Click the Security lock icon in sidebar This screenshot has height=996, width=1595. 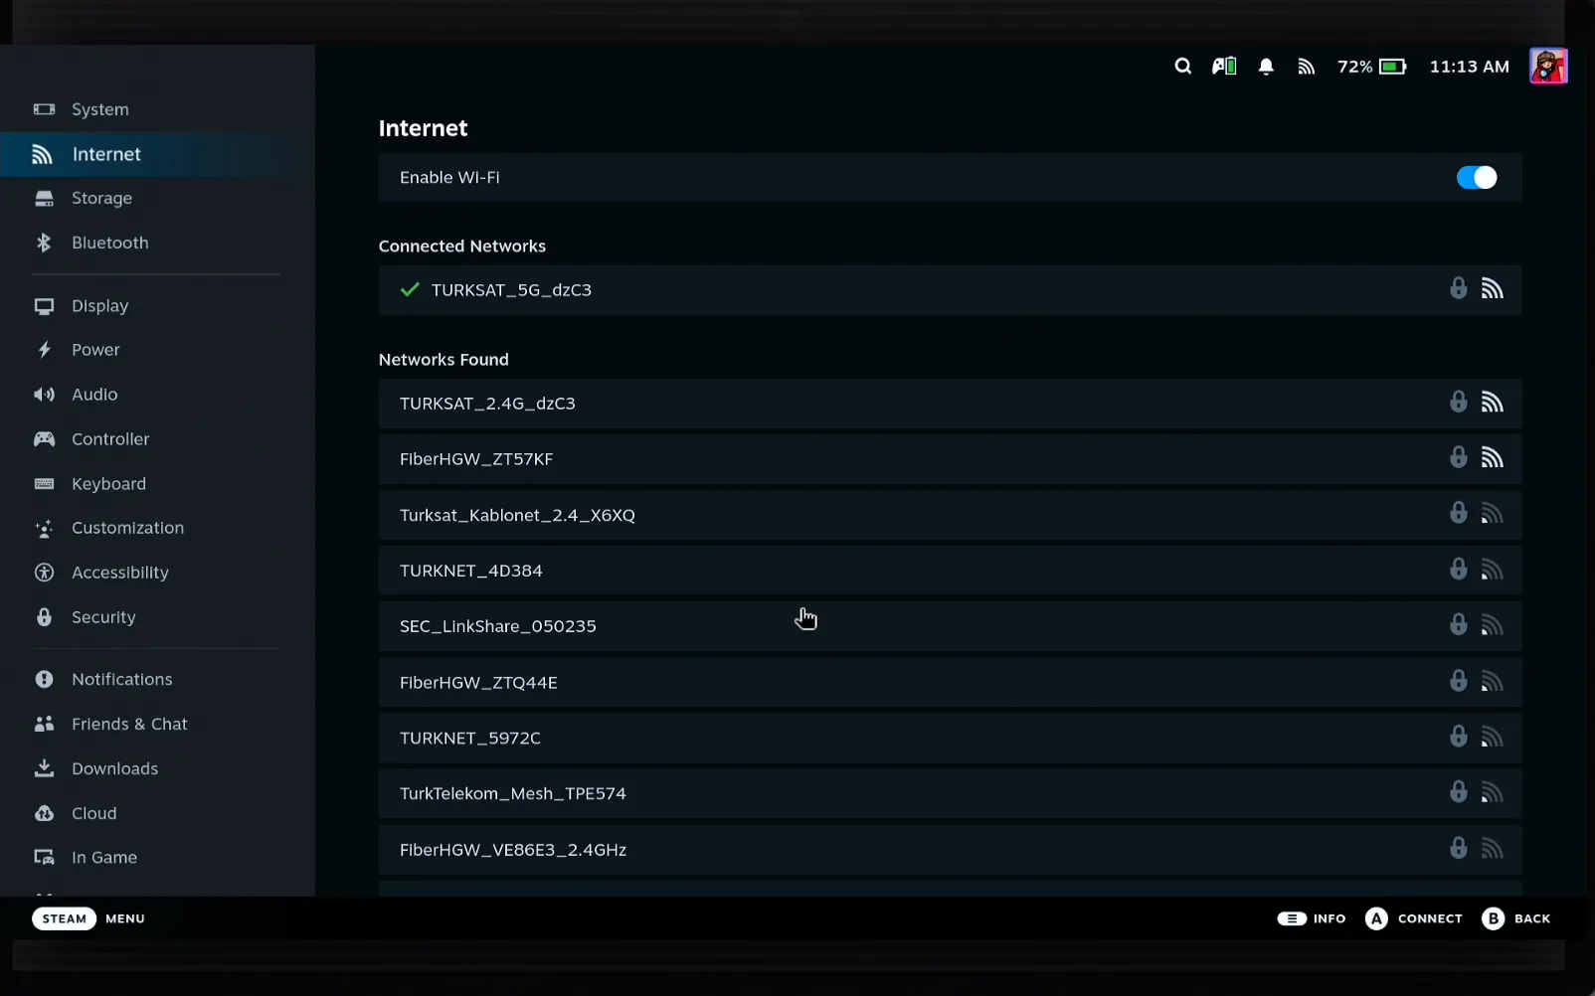tap(44, 617)
